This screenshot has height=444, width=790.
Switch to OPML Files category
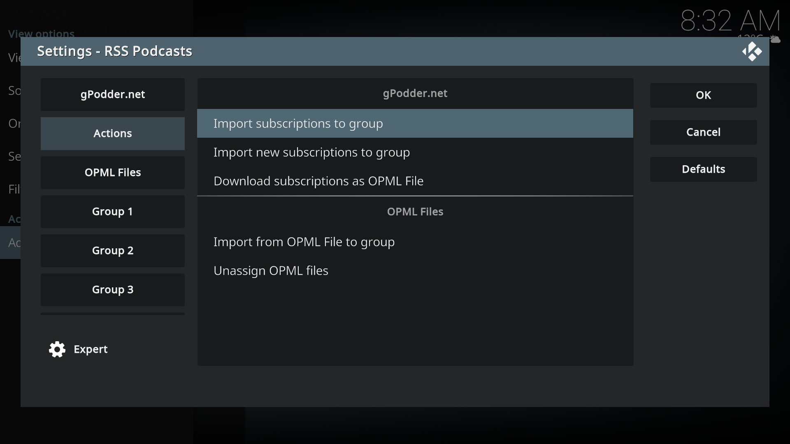click(x=112, y=173)
